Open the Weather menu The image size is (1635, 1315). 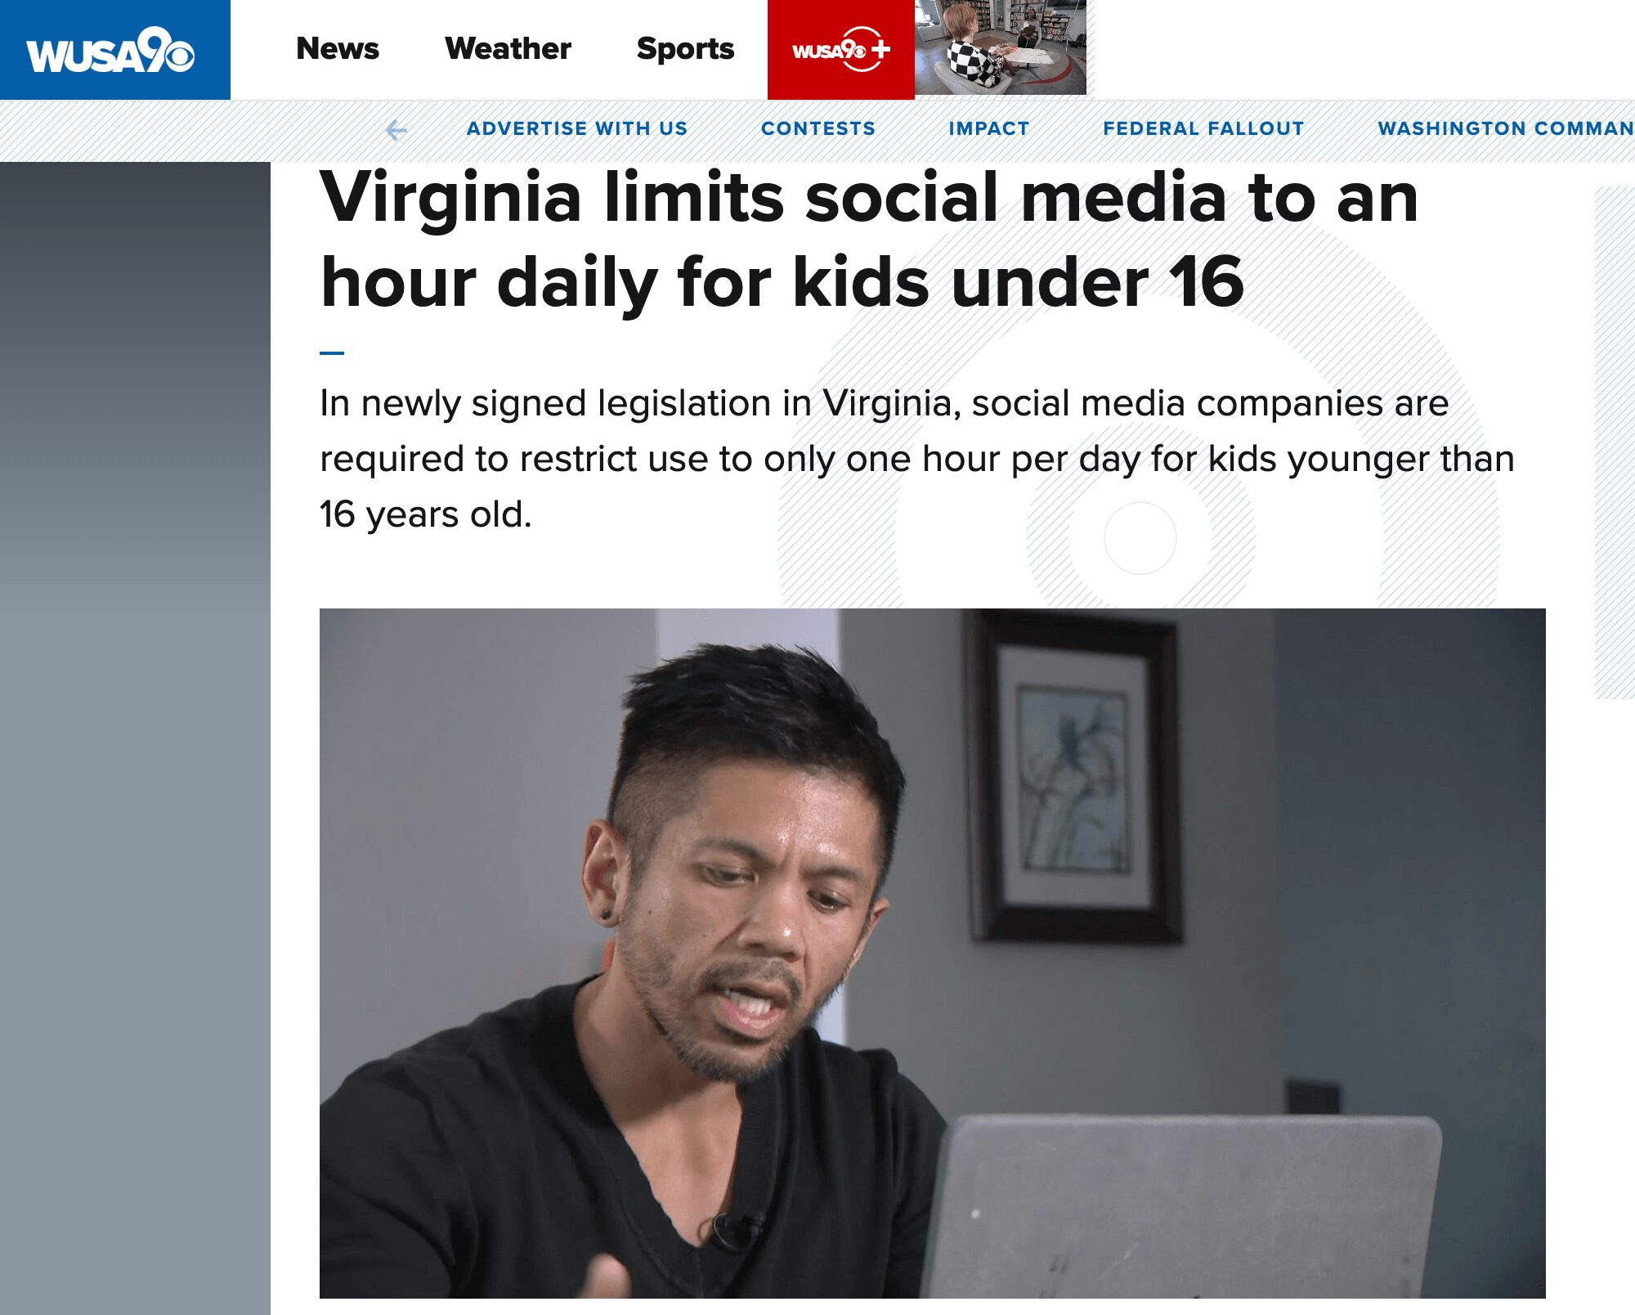(508, 49)
